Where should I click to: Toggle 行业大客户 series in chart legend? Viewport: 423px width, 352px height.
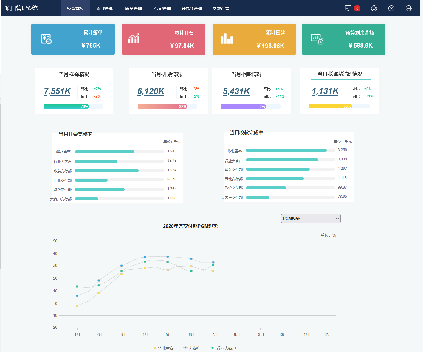coord(224,348)
